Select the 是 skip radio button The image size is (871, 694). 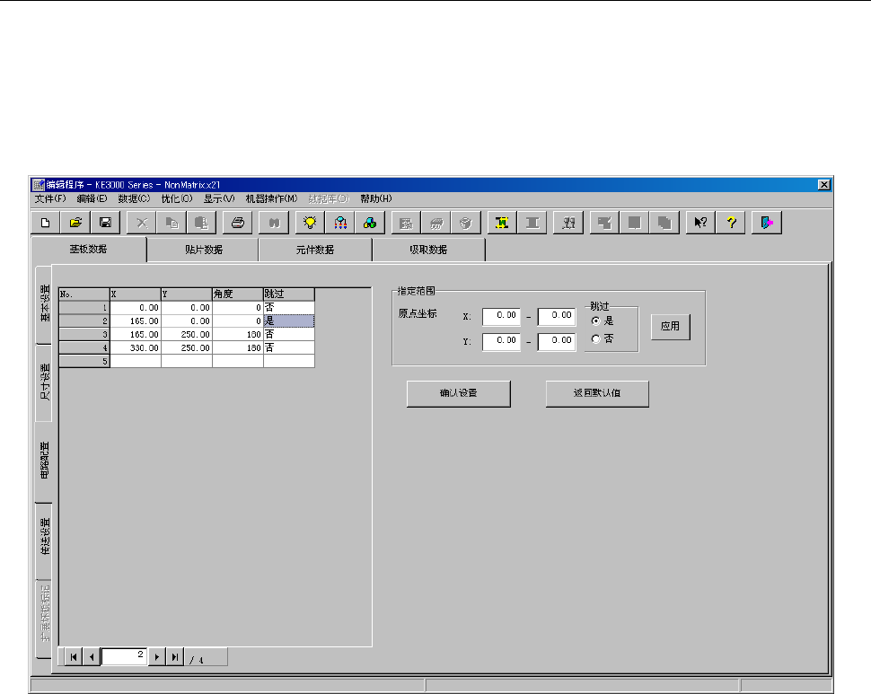tap(595, 321)
